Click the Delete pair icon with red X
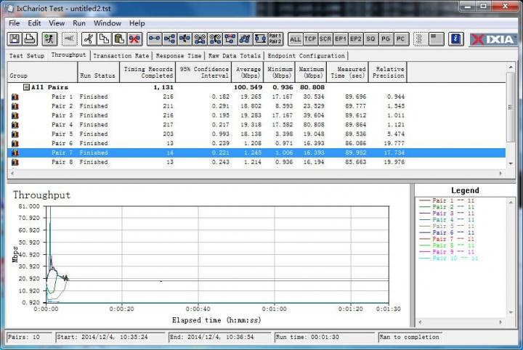Viewport: 523px width, 350px height. (134, 39)
